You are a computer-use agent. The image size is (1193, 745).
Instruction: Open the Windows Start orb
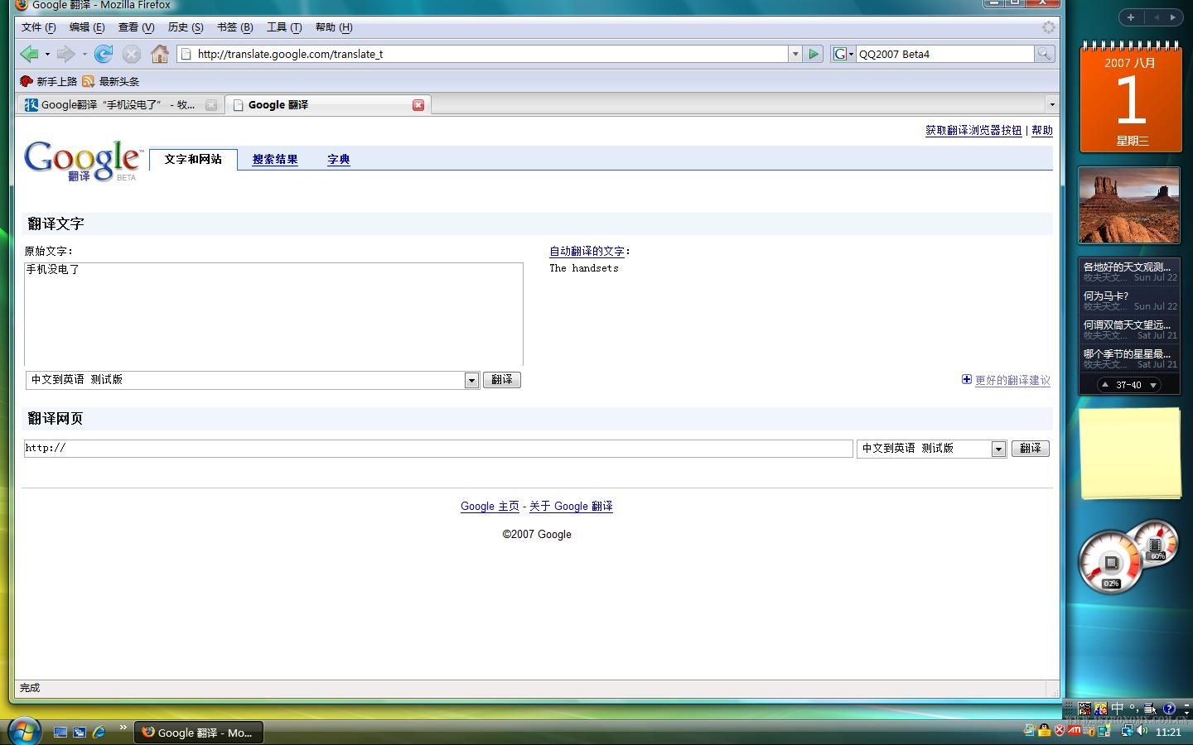[x=24, y=732]
